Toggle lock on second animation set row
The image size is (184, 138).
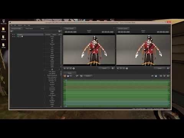[15, 36]
